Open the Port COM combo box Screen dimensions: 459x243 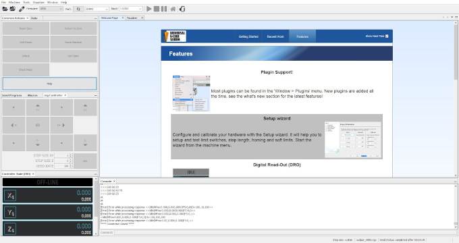point(97,9)
